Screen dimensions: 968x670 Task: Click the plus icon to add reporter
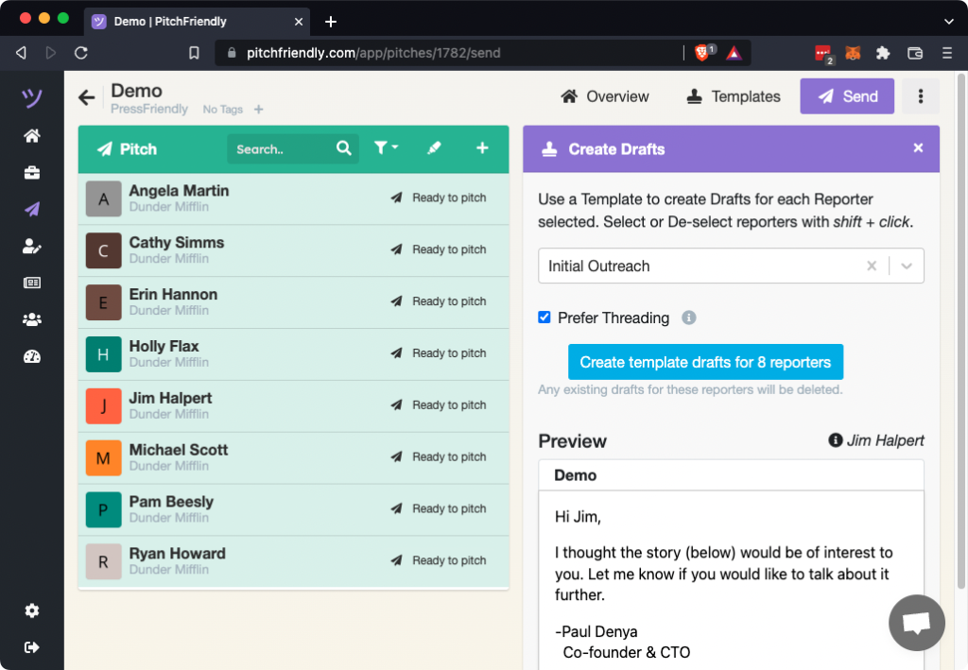(x=482, y=148)
